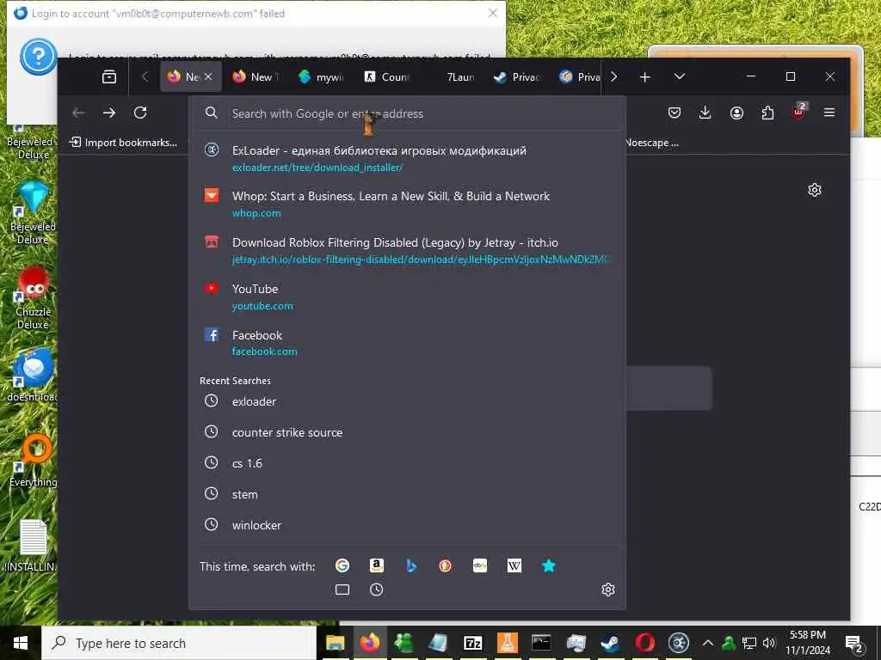Search this time with Amazon icon
881x660 pixels.
click(x=377, y=565)
